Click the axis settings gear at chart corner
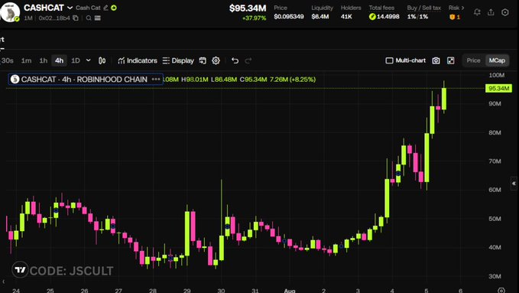519x293 pixels. point(501,291)
